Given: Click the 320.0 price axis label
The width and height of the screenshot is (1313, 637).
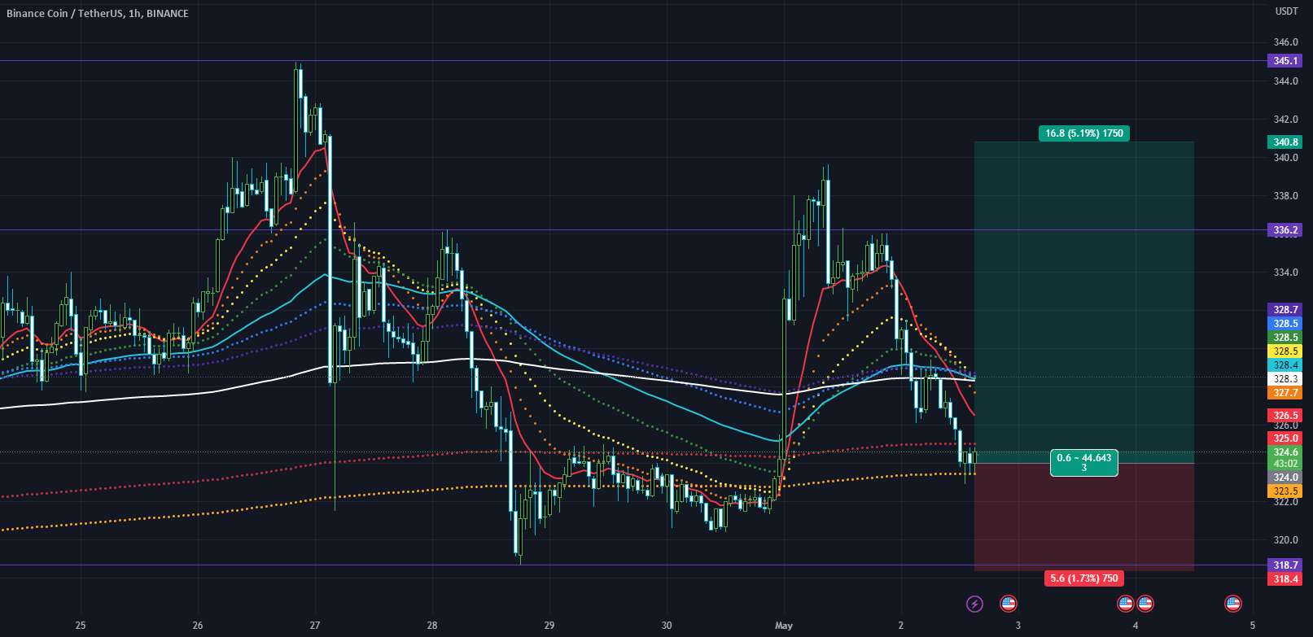Looking at the screenshot, I should pos(1286,540).
